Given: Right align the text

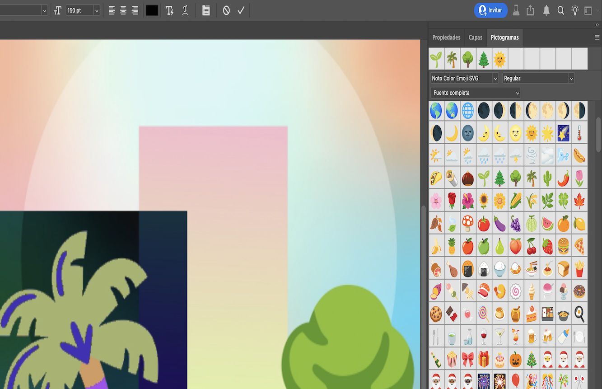Looking at the screenshot, I should click(x=135, y=10).
